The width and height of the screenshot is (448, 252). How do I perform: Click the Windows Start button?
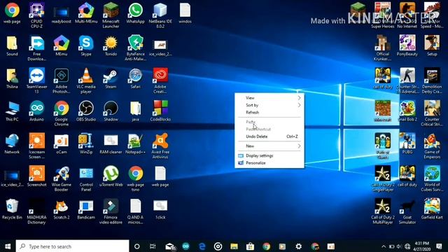click(x=8, y=246)
